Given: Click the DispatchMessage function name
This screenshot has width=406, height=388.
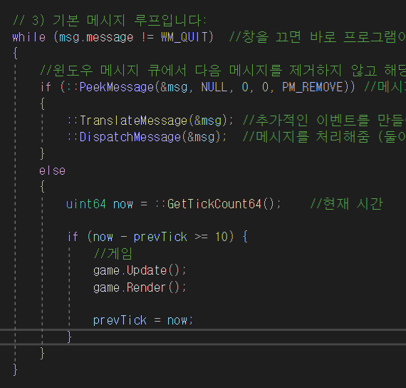Looking at the screenshot, I should coord(130,137).
